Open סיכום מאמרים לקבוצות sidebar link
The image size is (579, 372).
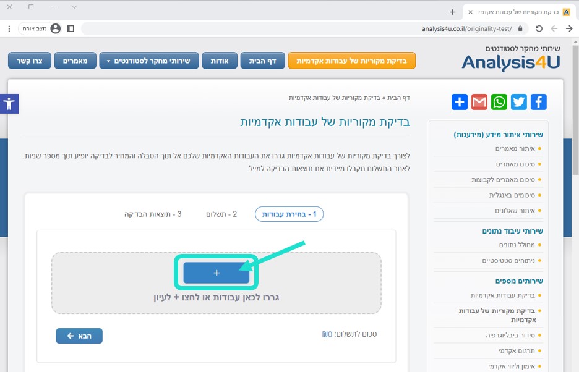504,179
